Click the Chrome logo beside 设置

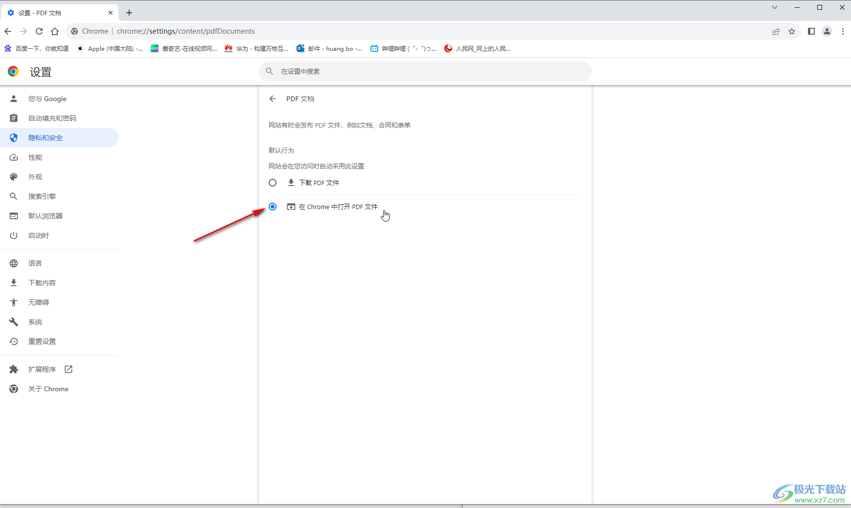tap(13, 72)
